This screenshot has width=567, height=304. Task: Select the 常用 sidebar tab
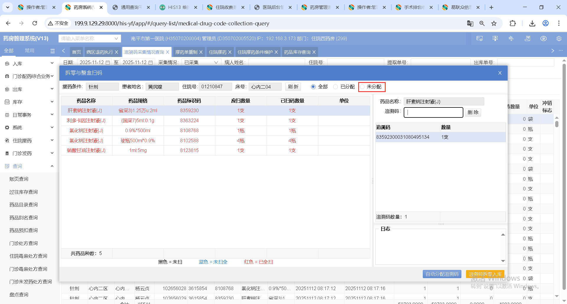click(x=30, y=51)
